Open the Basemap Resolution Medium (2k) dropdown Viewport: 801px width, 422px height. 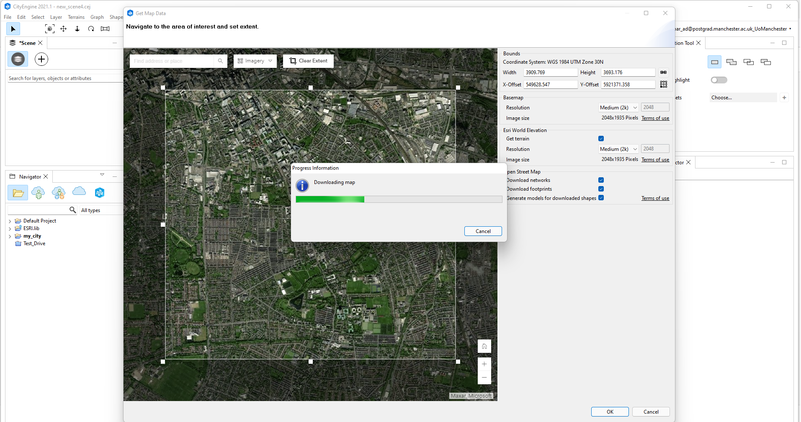click(x=618, y=107)
